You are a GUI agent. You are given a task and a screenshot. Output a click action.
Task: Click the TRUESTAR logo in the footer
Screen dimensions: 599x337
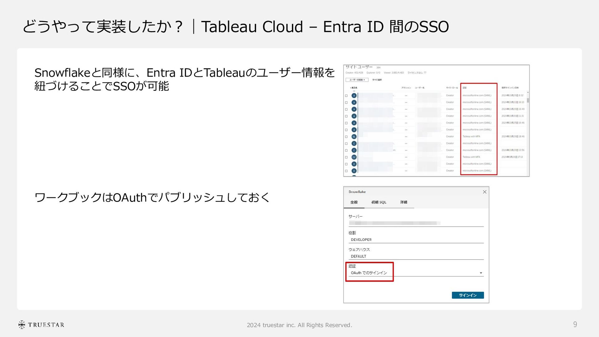click(x=41, y=325)
